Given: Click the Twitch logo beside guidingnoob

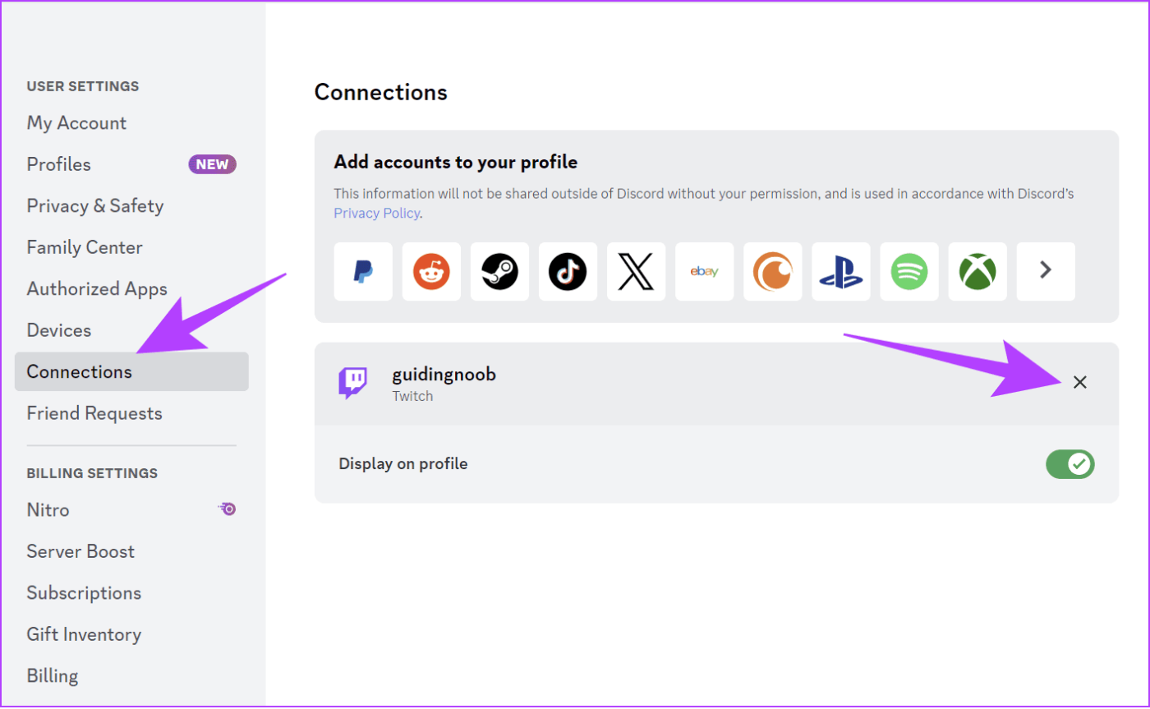Looking at the screenshot, I should 353,384.
